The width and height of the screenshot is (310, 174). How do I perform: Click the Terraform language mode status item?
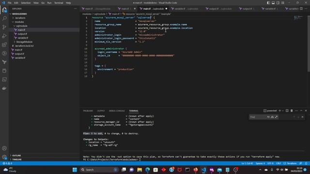pos(290,163)
